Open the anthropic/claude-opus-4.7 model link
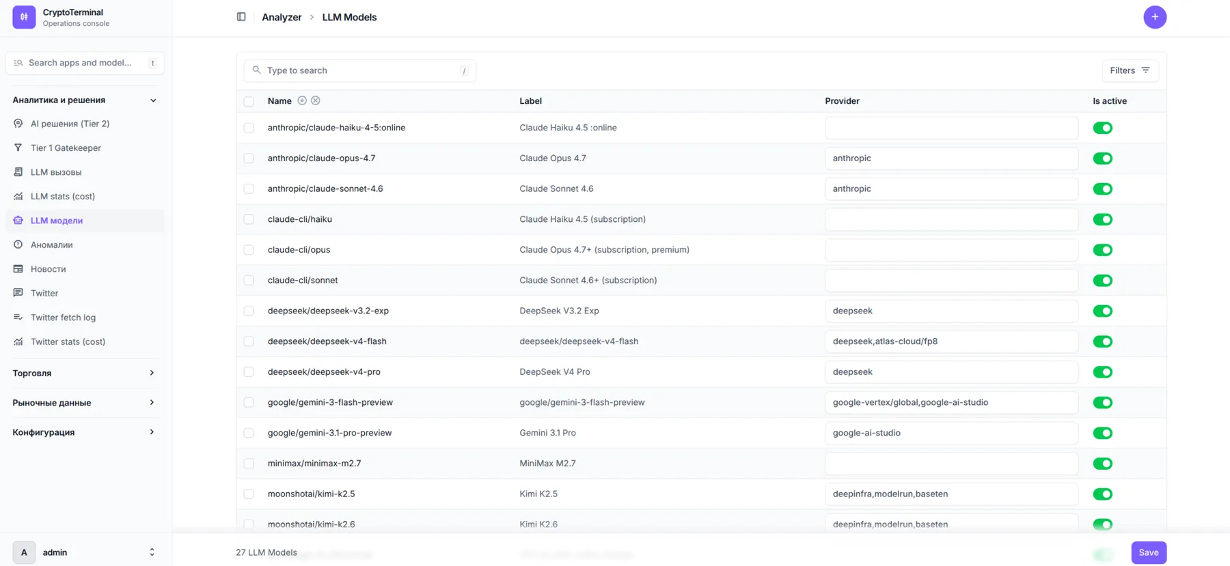The height and width of the screenshot is (566, 1230). (x=321, y=158)
